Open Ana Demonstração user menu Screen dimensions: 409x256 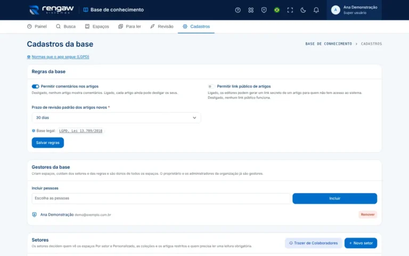point(354,10)
